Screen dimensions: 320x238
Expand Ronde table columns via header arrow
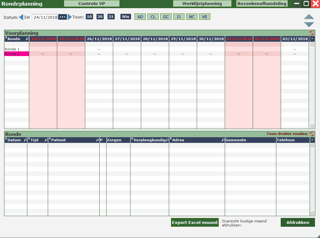[x=312, y=140]
